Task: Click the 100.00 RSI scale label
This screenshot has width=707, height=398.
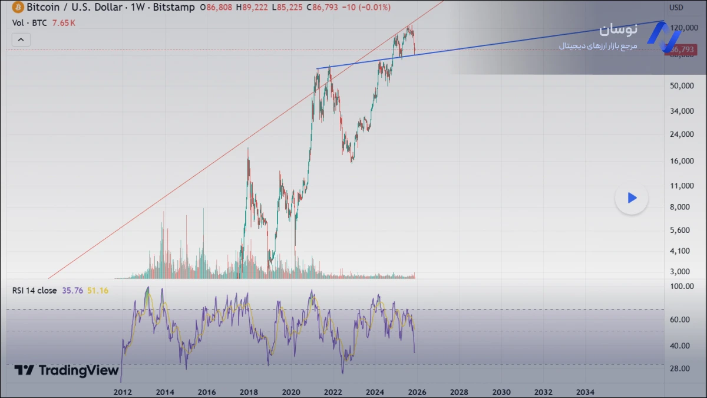Action: (x=682, y=286)
